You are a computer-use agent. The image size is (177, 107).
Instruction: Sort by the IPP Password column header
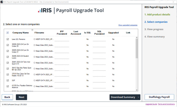(x=62, y=33)
